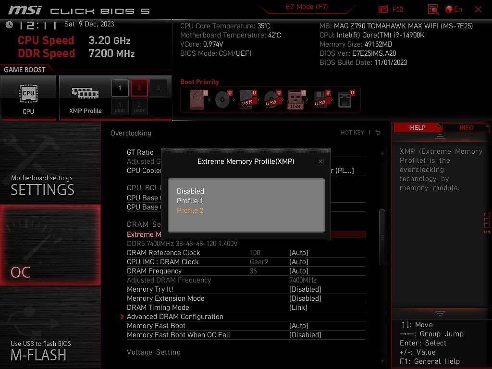This screenshot has width=492, height=369.
Task: Select the optical disc boot device icon
Action: click(x=223, y=99)
